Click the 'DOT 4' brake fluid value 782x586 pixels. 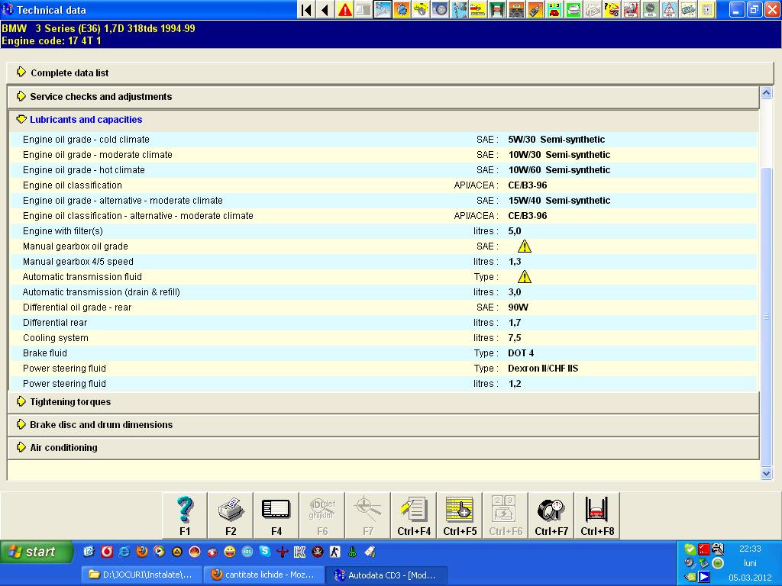(521, 353)
